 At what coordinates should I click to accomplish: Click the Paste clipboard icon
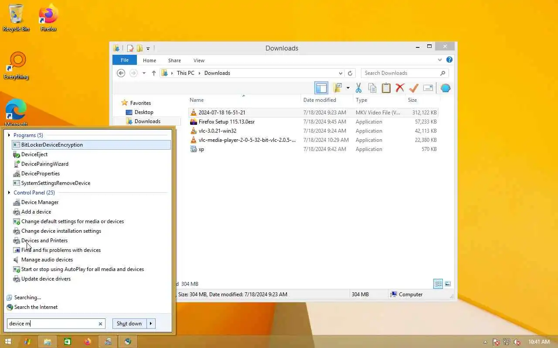click(386, 88)
